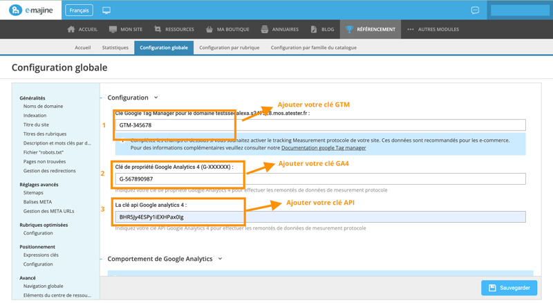Open Configuration under Rubriques optimisées
Image resolution: width=553 pixels, height=303 pixels.
(x=38, y=233)
